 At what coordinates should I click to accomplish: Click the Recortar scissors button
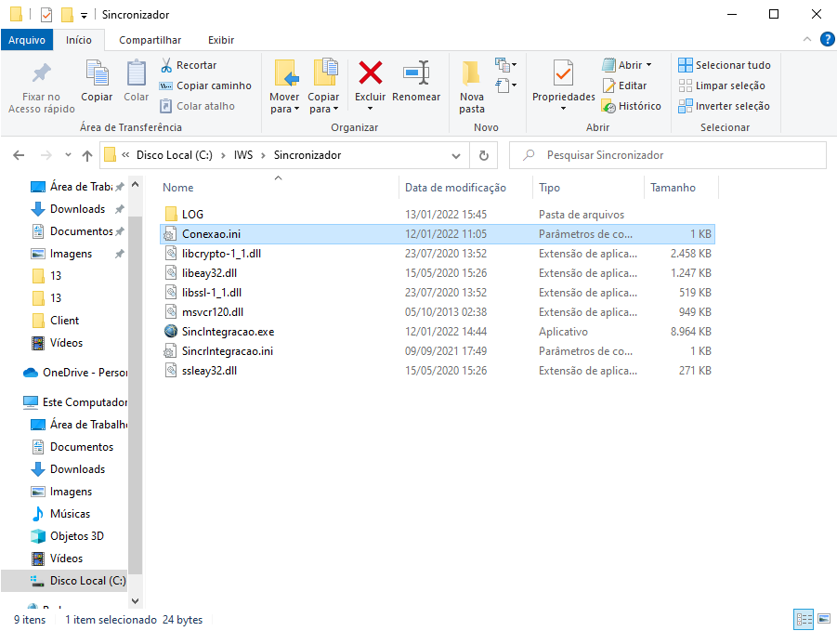pyautogui.click(x=189, y=65)
